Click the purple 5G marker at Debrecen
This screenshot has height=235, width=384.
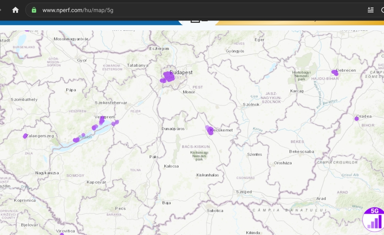[334, 72]
